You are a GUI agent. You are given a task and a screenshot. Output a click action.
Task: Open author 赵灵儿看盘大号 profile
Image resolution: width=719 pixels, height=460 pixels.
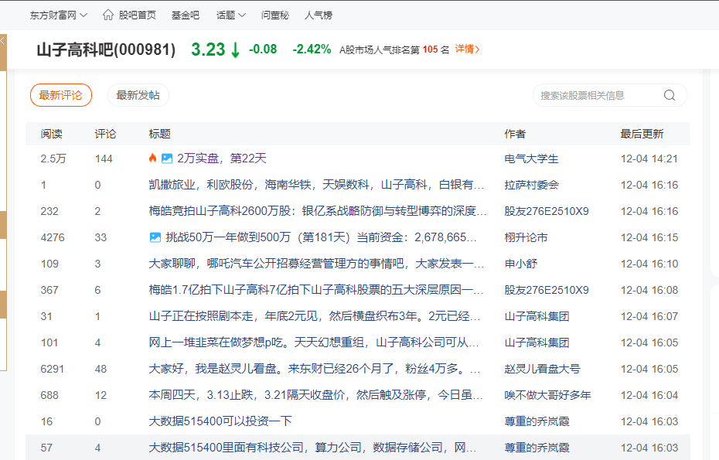542,369
